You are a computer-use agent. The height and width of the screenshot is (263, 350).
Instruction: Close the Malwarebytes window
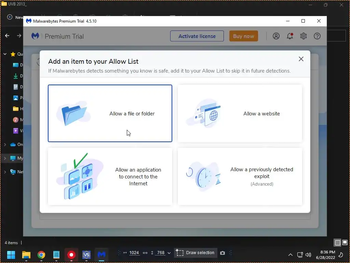319,21
